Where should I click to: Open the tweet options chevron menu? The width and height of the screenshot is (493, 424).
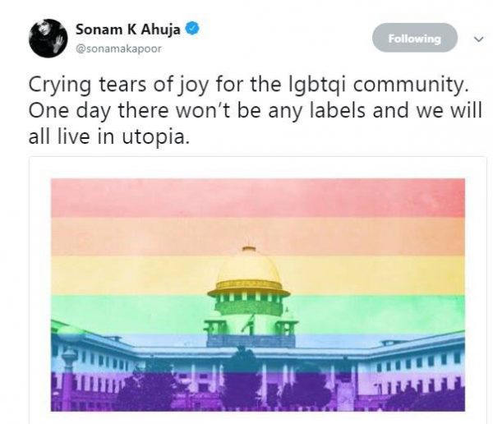pos(478,39)
